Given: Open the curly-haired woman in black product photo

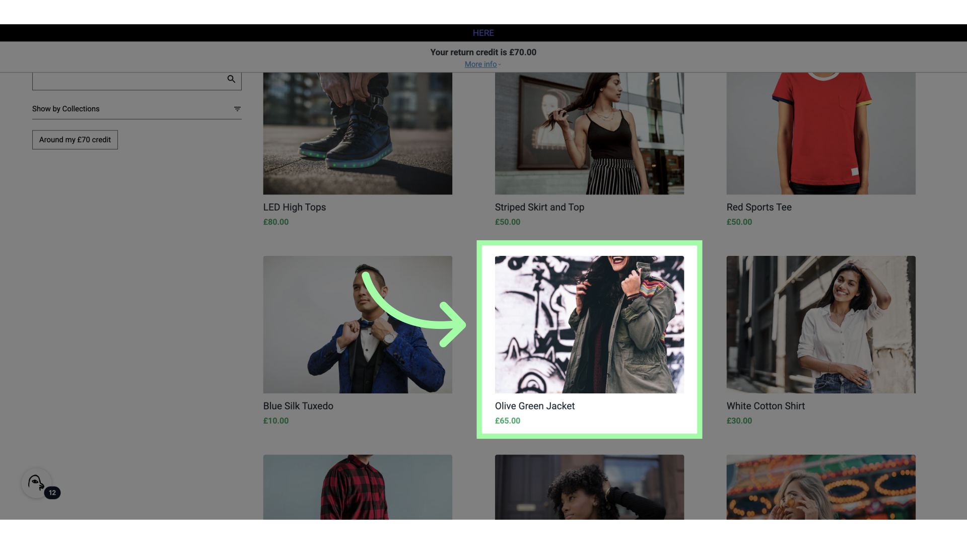Looking at the screenshot, I should 589,487.
